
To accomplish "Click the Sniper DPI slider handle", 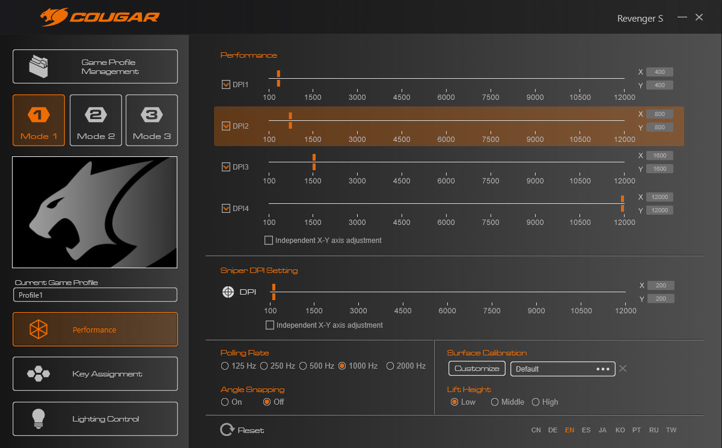I will point(274,292).
